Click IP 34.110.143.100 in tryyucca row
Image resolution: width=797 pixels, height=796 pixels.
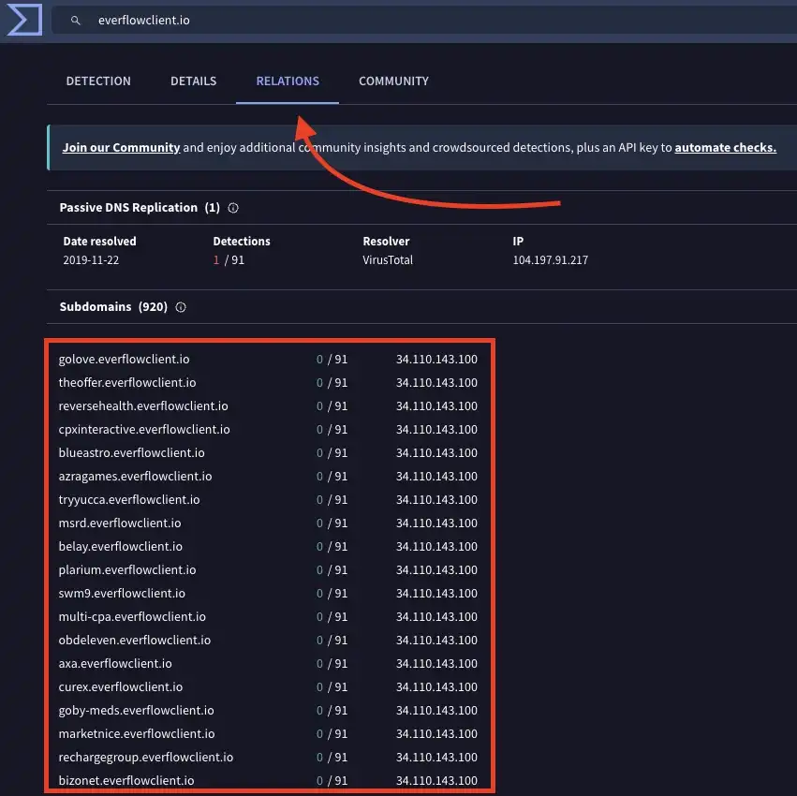coord(436,499)
